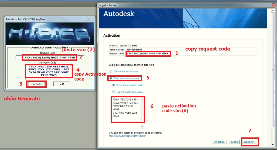Image resolution: width=277 pixels, height=150 pixels.
Task: Choose the 'Paste the activation code' option
Action: tap(114, 85)
